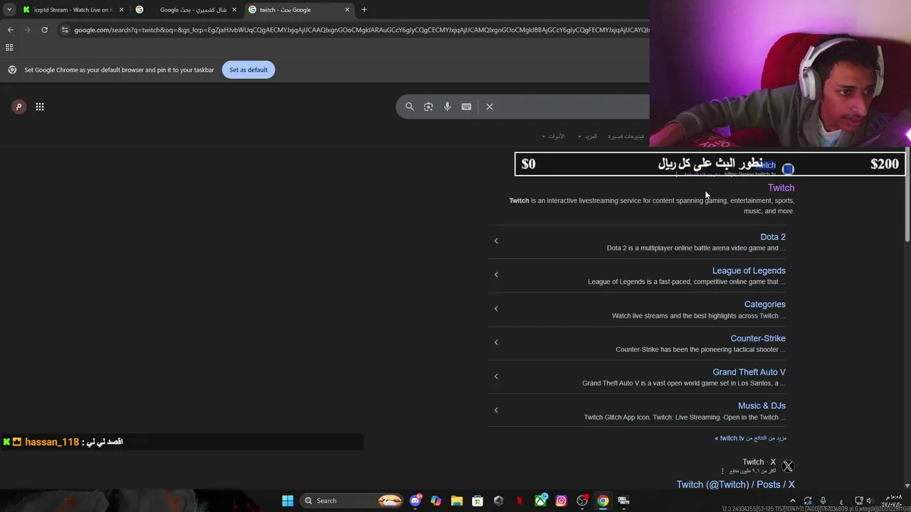Screen dimensions: 911x512
Task: Reload the current page
Action: pos(44,30)
